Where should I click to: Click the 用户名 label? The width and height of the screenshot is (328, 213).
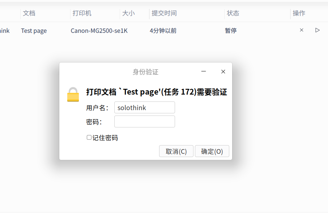[x=97, y=108]
